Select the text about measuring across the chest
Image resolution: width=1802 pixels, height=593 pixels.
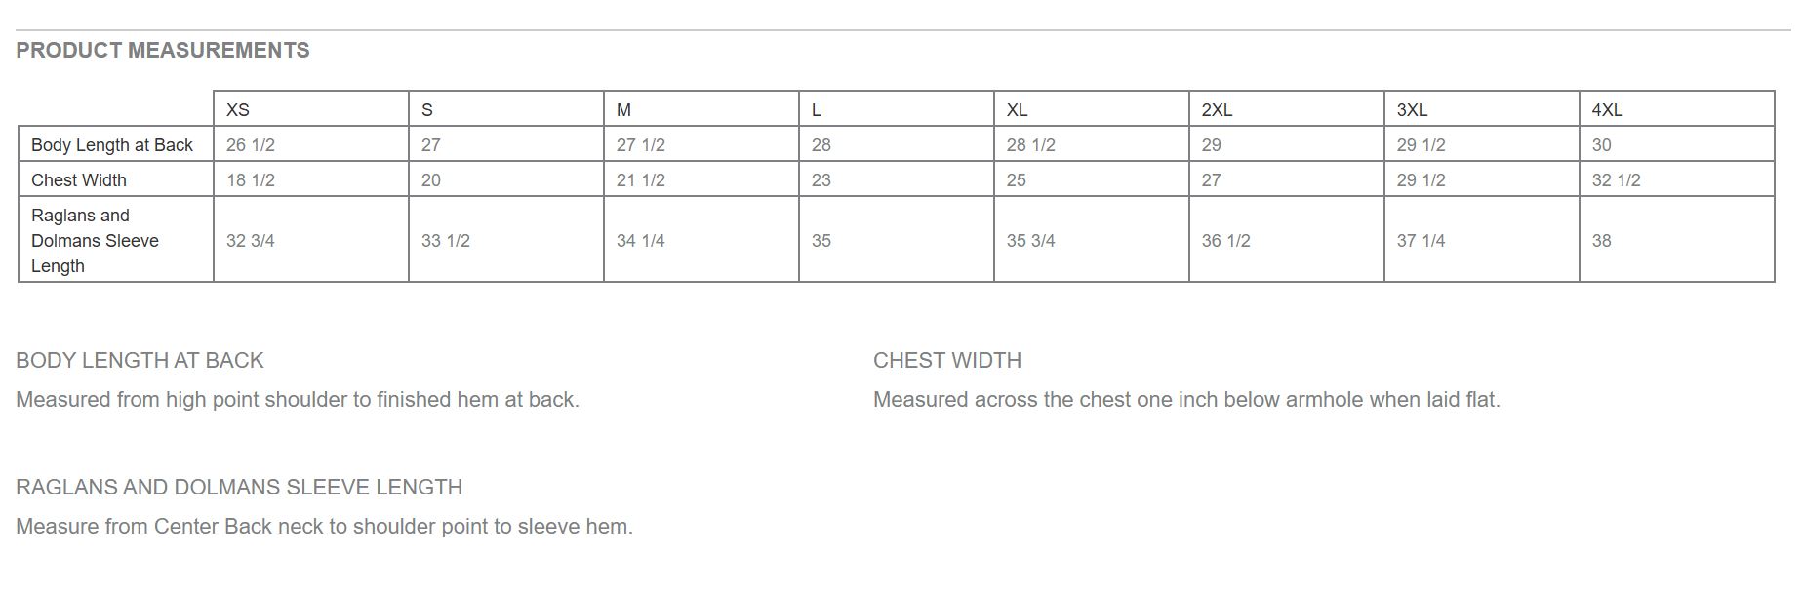pos(1186,400)
